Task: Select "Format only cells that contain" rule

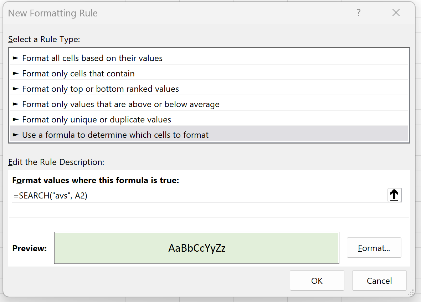Action: point(78,73)
